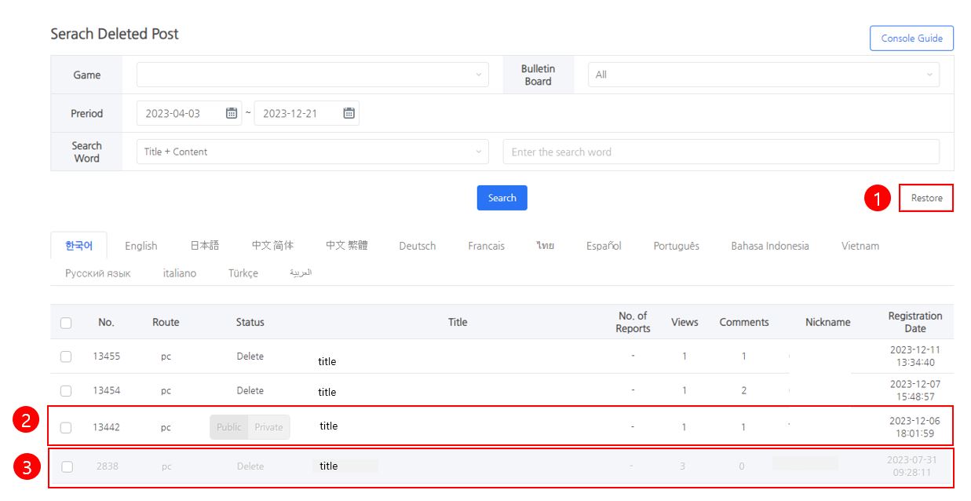Select all rows with the header checkbox

click(65, 321)
